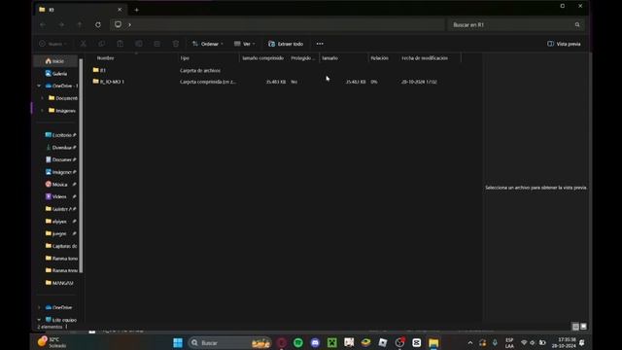Click the sidebar vertical scrollbar
This screenshot has width=622, height=350.
click(81, 166)
